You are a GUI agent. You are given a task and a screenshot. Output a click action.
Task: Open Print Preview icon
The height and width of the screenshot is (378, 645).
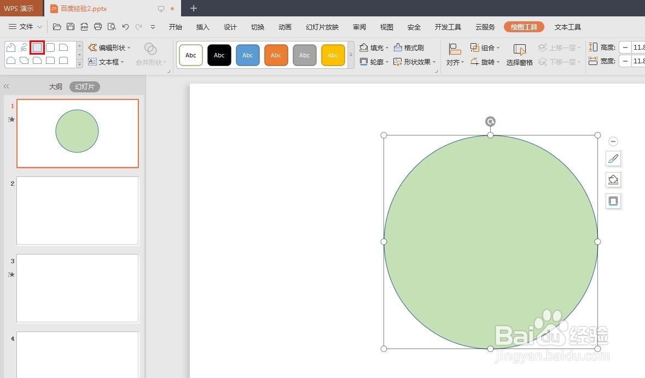[x=112, y=27]
